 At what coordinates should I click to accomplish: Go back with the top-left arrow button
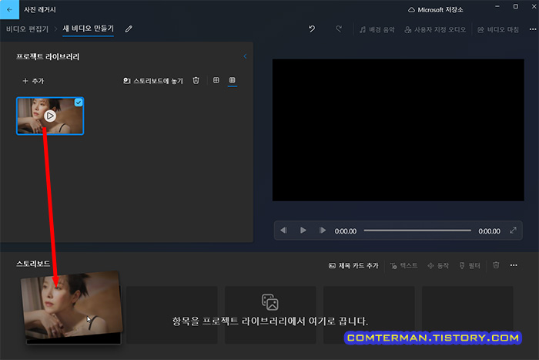click(9, 10)
